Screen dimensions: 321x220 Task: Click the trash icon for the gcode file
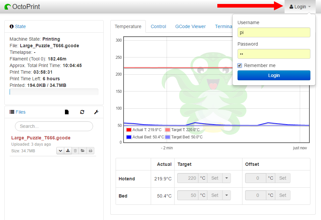[x=75, y=151]
